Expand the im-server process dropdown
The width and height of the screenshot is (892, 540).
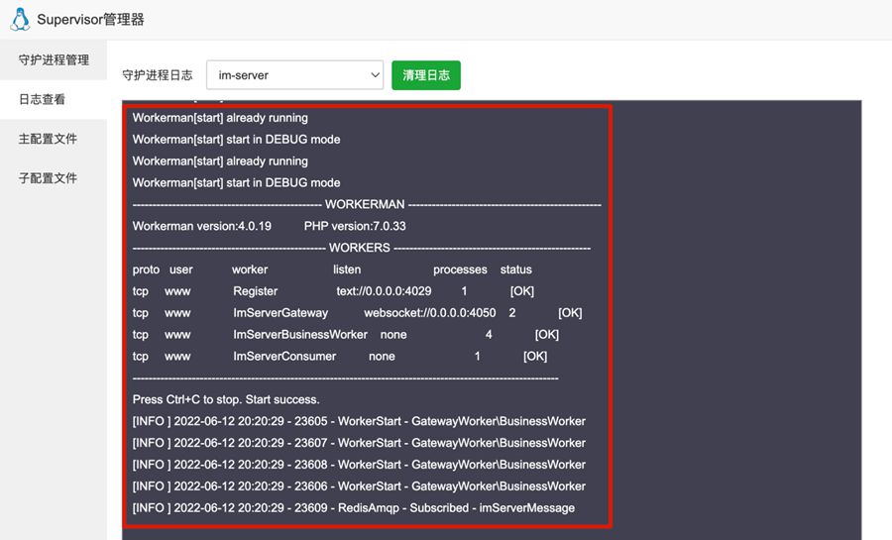click(x=294, y=75)
